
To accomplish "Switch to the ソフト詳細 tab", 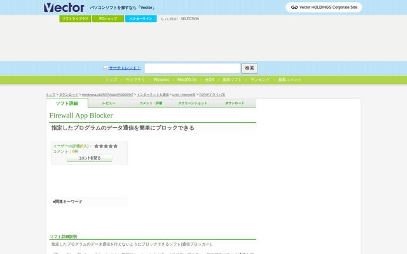I will (67, 103).
